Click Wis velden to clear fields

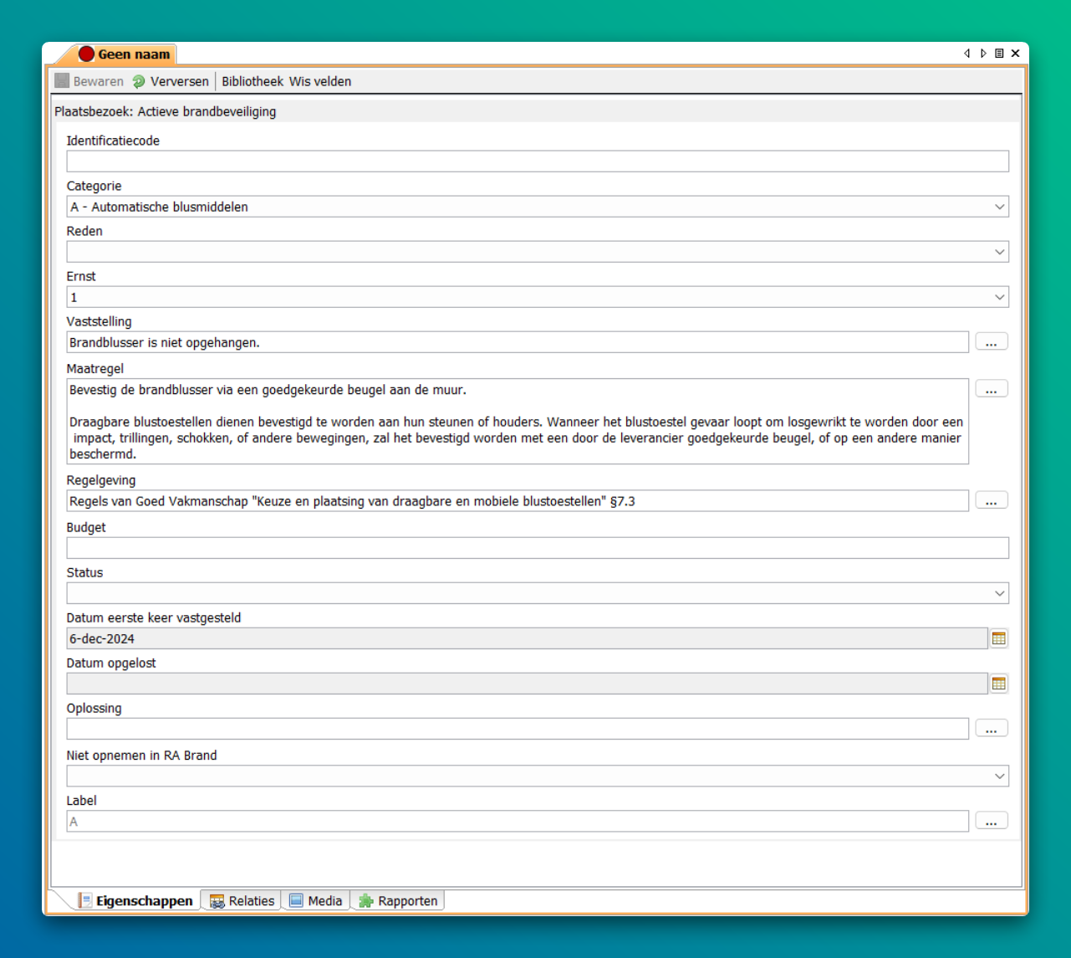320,82
